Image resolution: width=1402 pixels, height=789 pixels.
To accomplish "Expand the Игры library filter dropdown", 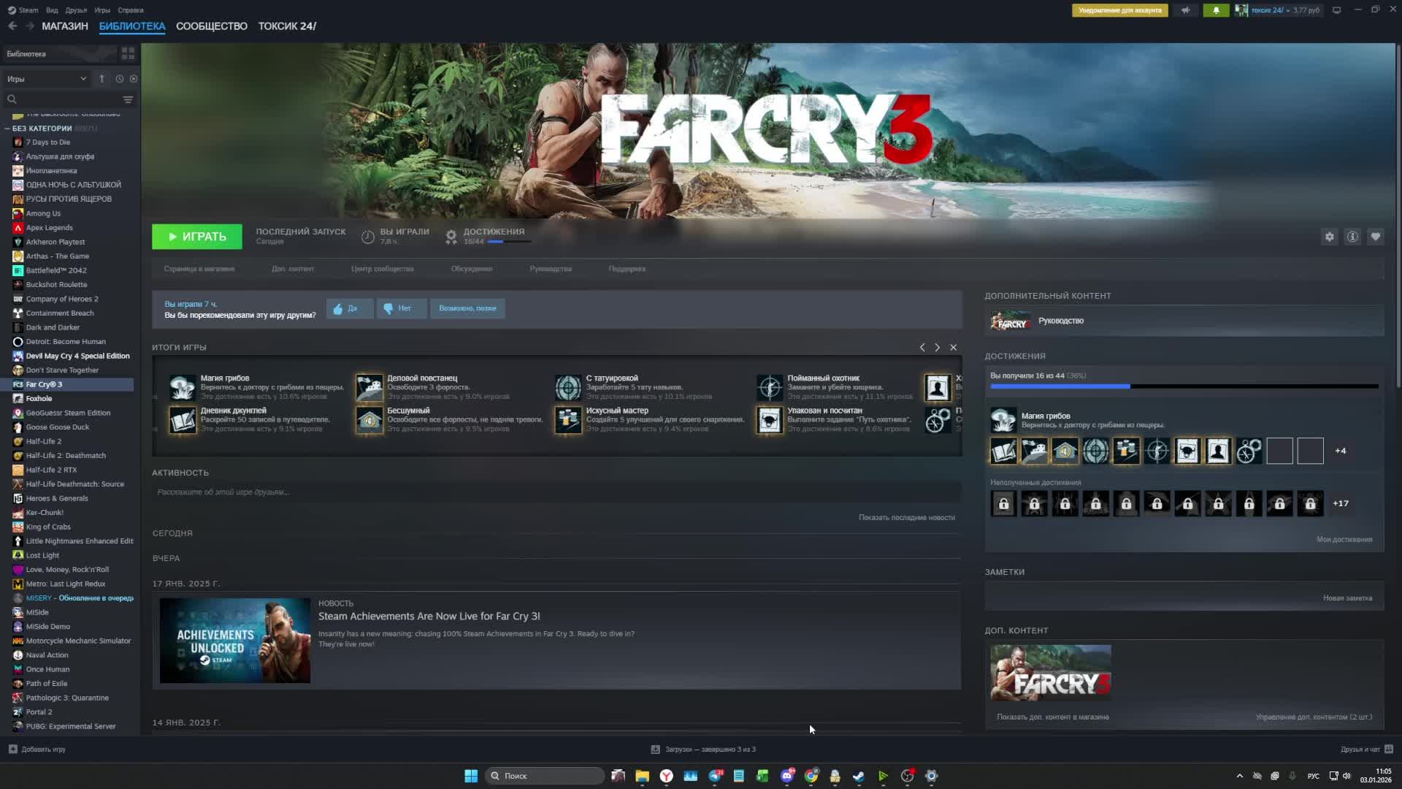I will click(x=45, y=79).
